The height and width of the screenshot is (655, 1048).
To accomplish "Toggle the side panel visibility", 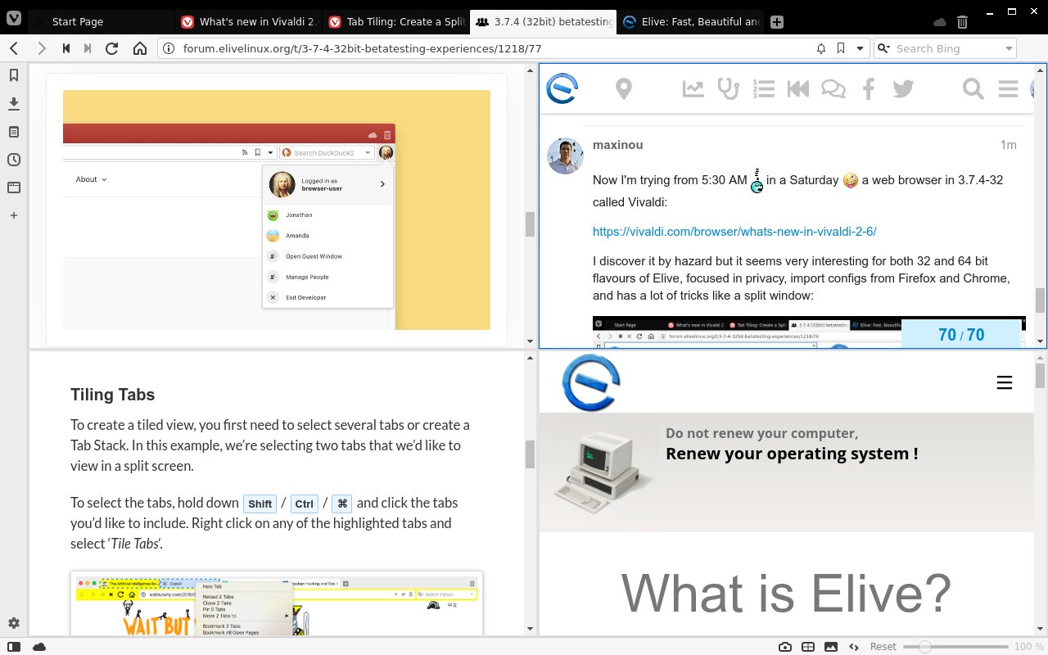I will coord(14,646).
